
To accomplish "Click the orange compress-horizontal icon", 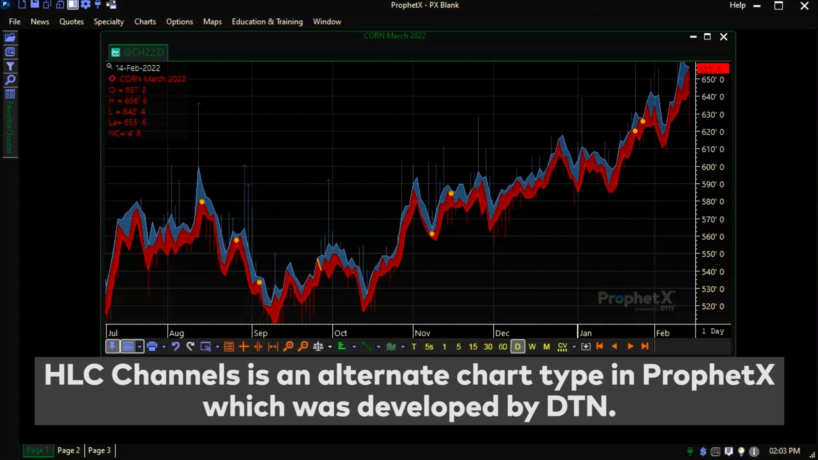I will tap(258, 347).
